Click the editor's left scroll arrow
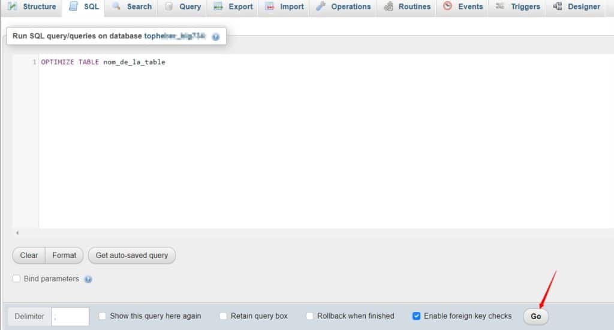Image resolution: width=614 pixels, height=330 pixels. [x=17, y=233]
